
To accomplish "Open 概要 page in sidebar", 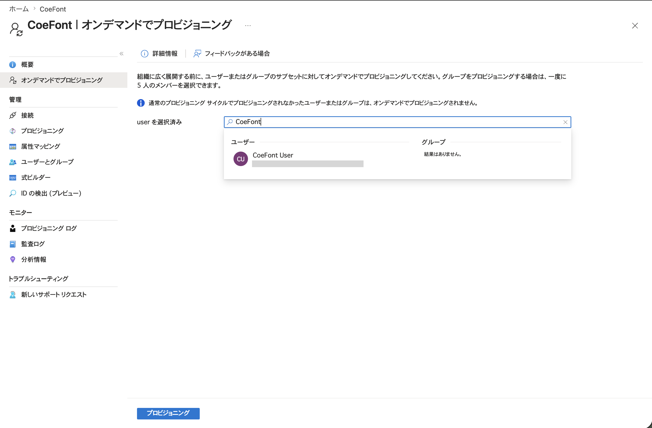I will [64, 65].
